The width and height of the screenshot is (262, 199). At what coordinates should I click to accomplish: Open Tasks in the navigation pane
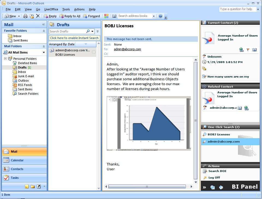[x=24, y=178]
